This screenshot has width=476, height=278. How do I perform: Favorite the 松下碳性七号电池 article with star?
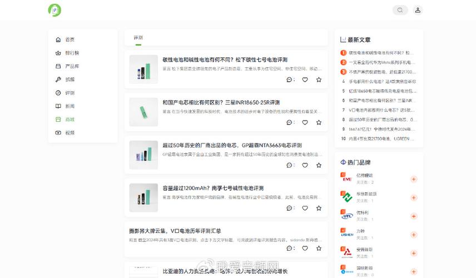coord(319,80)
